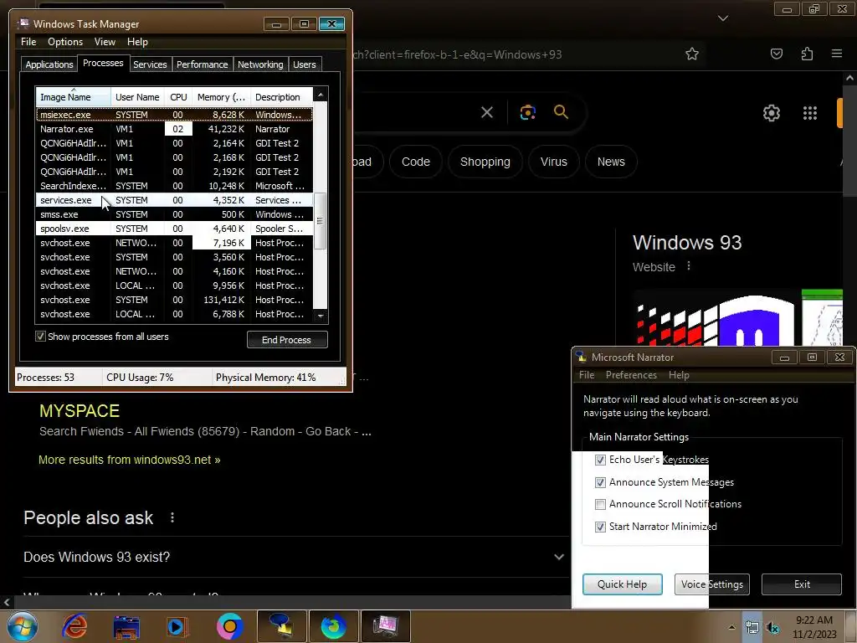Screen dimensions: 857x643
Task: Click the Firefox tab list dropdown arrow
Action: click(x=723, y=18)
